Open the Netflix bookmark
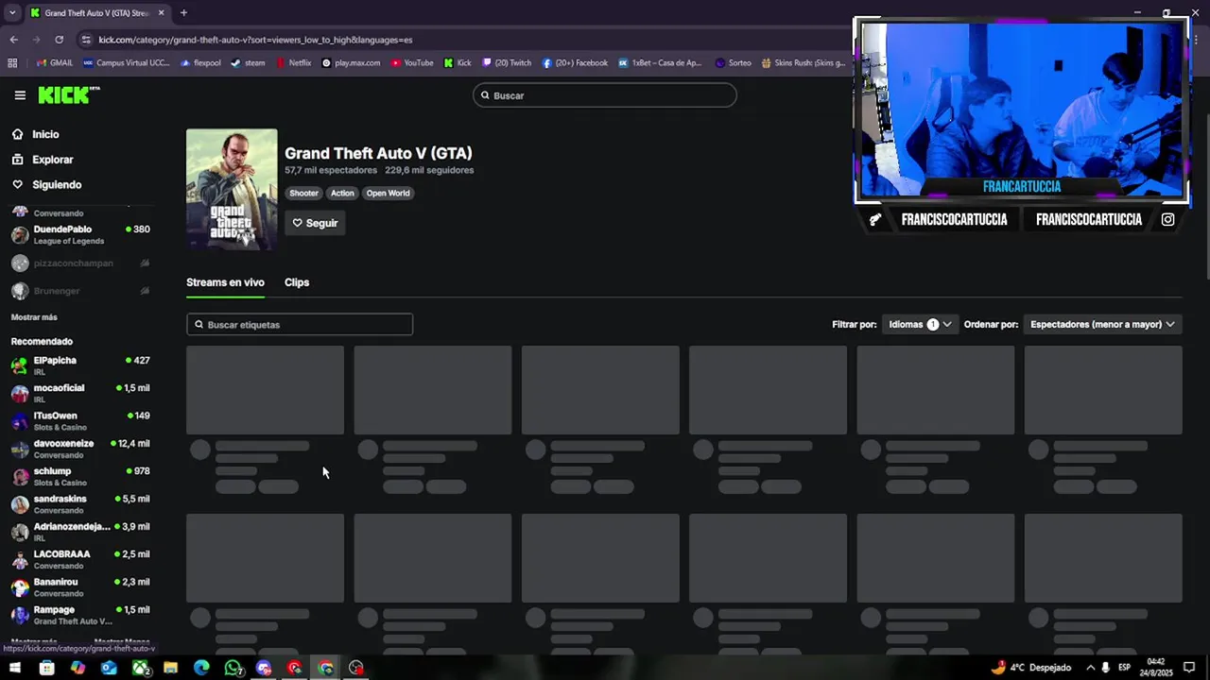The height and width of the screenshot is (680, 1210). pyautogui.click(x=293, y=63)
